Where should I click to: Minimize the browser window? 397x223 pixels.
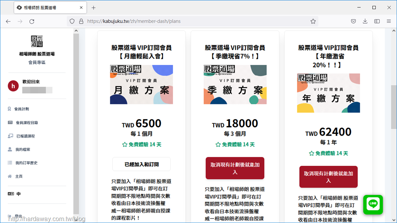[359, 8]
